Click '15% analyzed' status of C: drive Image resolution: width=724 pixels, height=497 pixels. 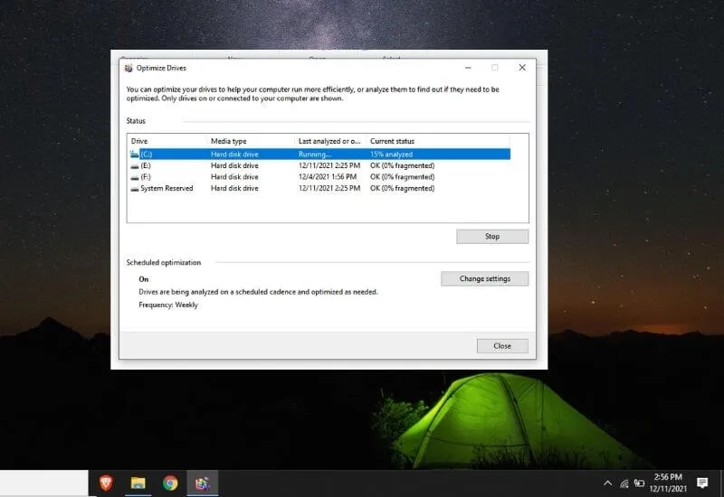pyautogui.click(x=391, y=155)
